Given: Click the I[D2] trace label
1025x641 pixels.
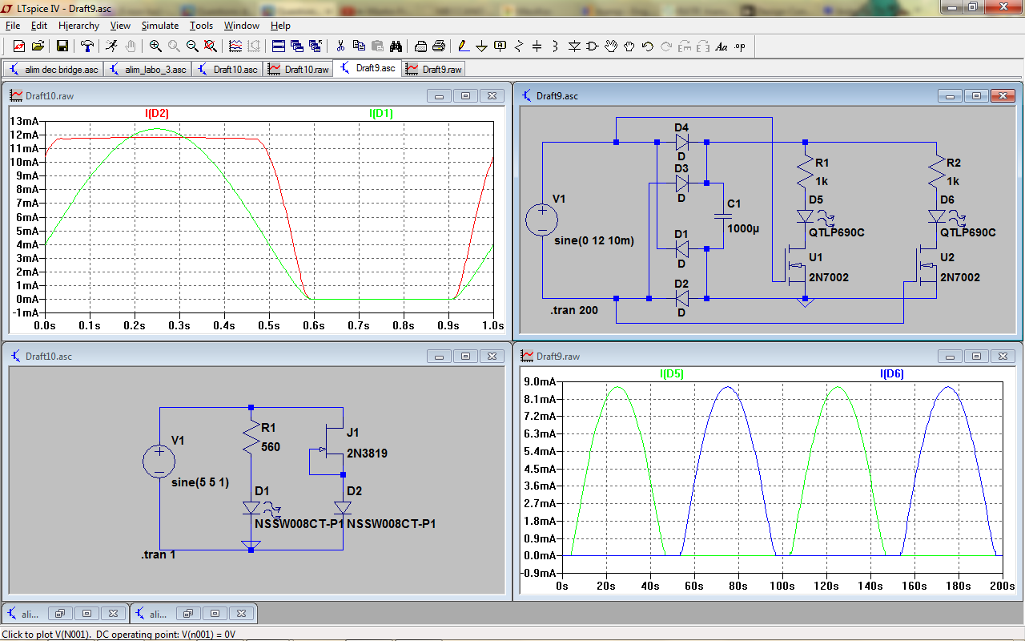Looking at the screenshot, I should (x=157, y=114).
